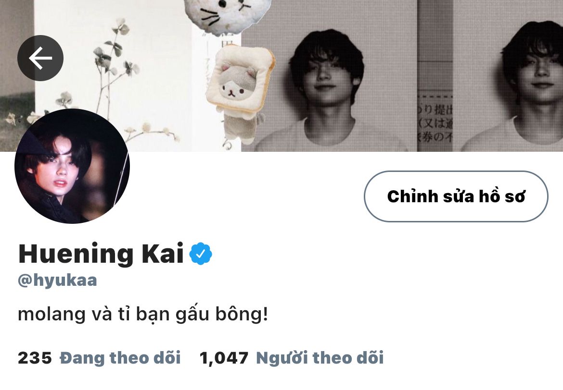Screen dimensions: 563x390
Task: Click the display name "Huening Kai"
Action: point(101,254)
